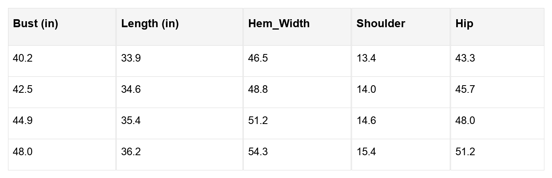Click the Bust (in) column header
The image size is (552, 178).
(62, 27)
